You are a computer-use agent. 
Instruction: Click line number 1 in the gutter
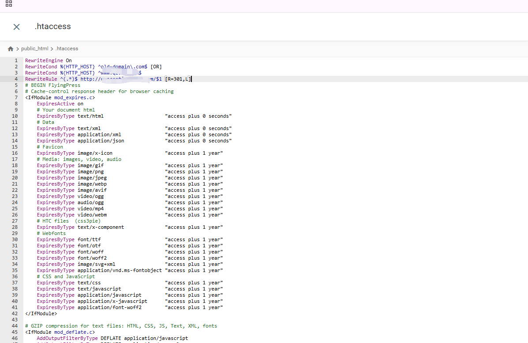pos(16,60)
